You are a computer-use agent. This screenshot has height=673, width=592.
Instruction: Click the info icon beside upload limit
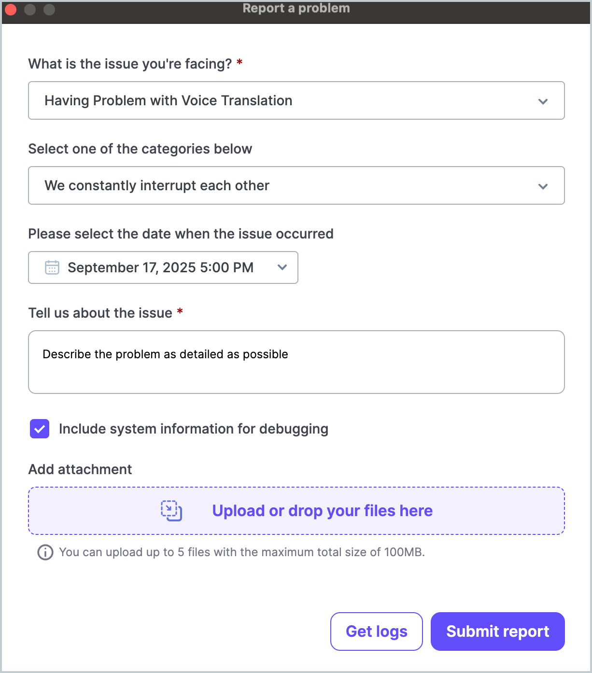[x=45, y=552]
